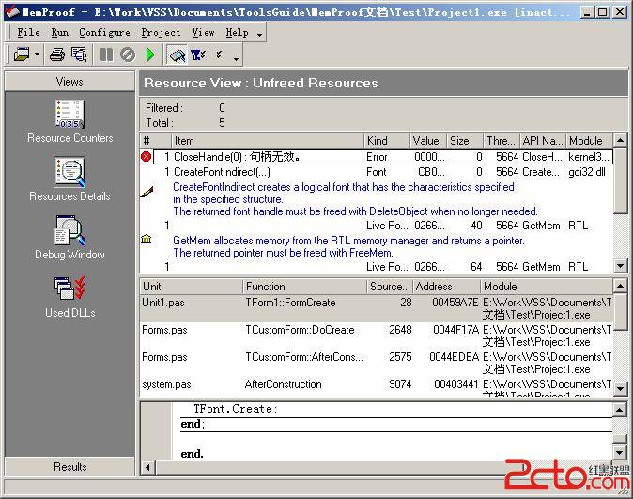
Task: Click the Stop (cancel) toolbar icon
Action: [x=128, y=55]
